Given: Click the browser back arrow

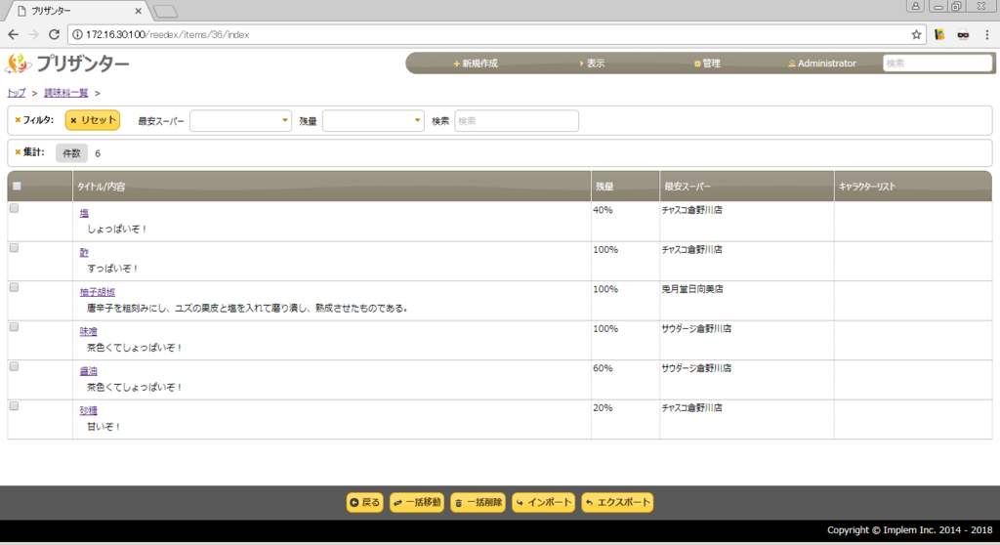Looking at the screenshot, I should coord(14,34).
